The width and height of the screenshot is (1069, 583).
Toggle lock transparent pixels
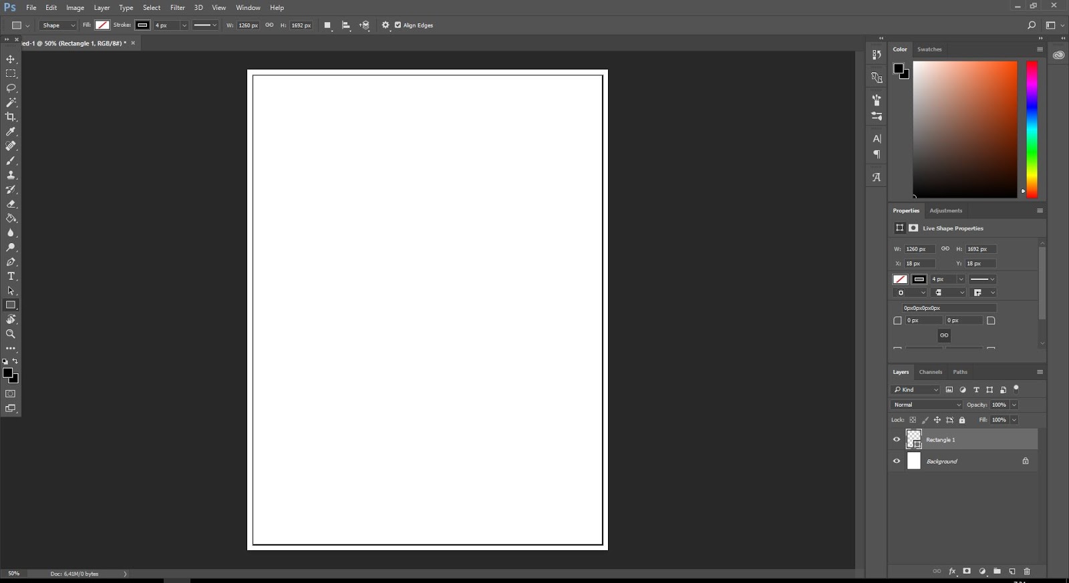[x=913, y=420]
